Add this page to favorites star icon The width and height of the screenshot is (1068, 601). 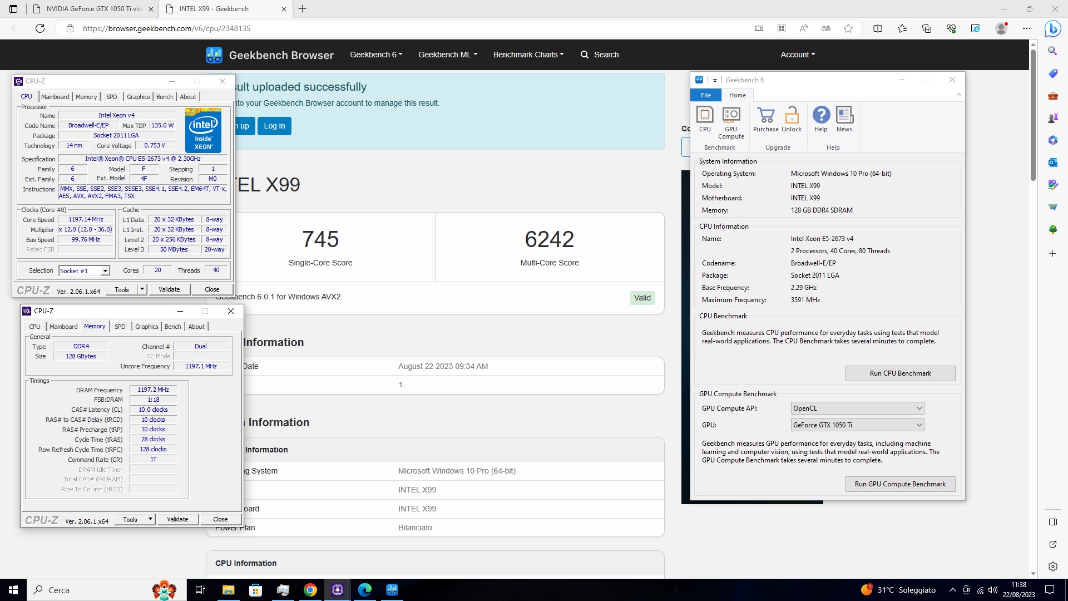[848, 28]
